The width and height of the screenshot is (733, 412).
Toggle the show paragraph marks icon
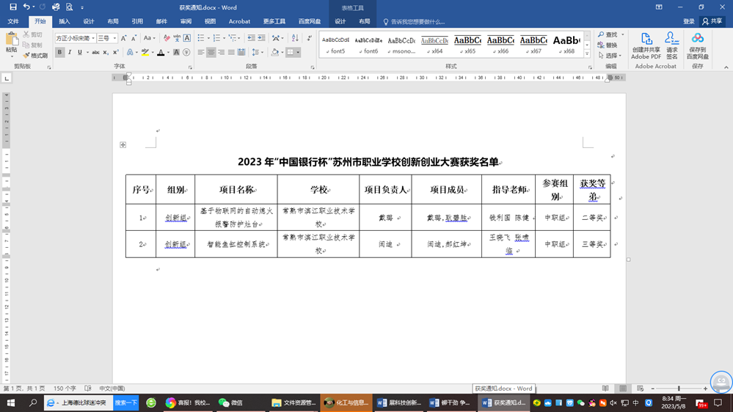(309, 38)
